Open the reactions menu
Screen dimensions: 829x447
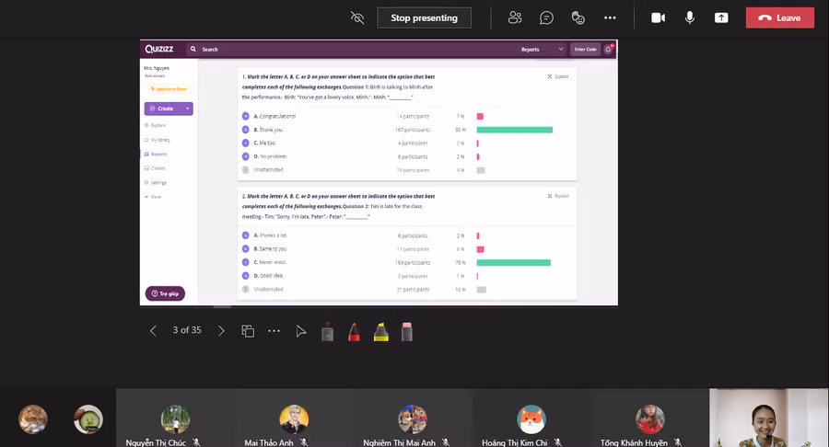pos(578,17)
